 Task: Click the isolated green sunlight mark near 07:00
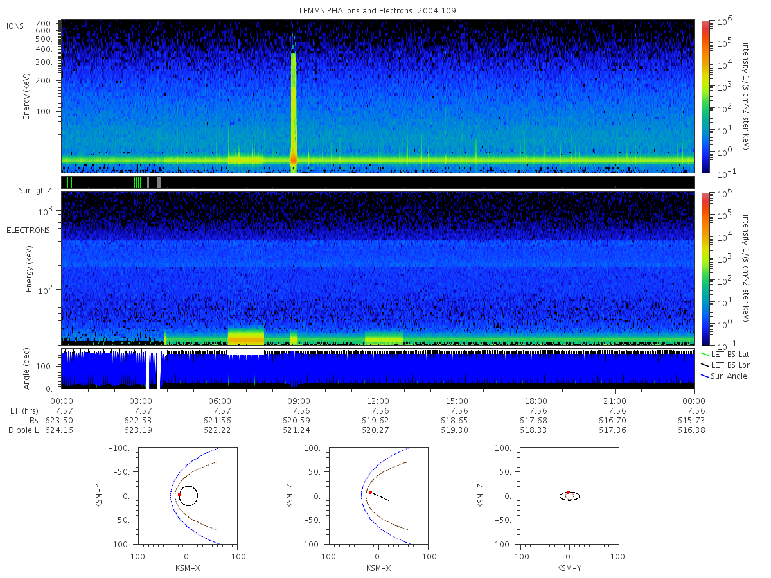click(x=242, y=182)
